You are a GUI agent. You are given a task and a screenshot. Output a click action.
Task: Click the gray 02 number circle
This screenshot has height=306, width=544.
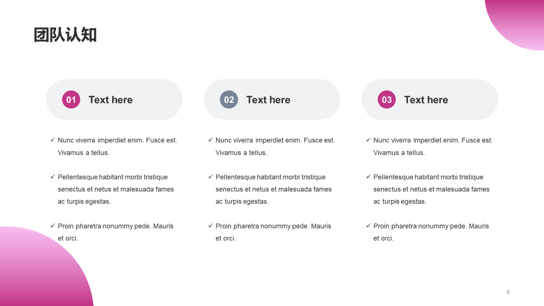(x=229, y=99)
